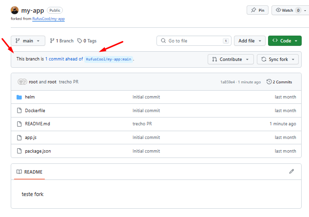The width and height of the screenshot is (309, 217).
Task: Click the commit authors avatar icons
Action: (x=22, y=81)
